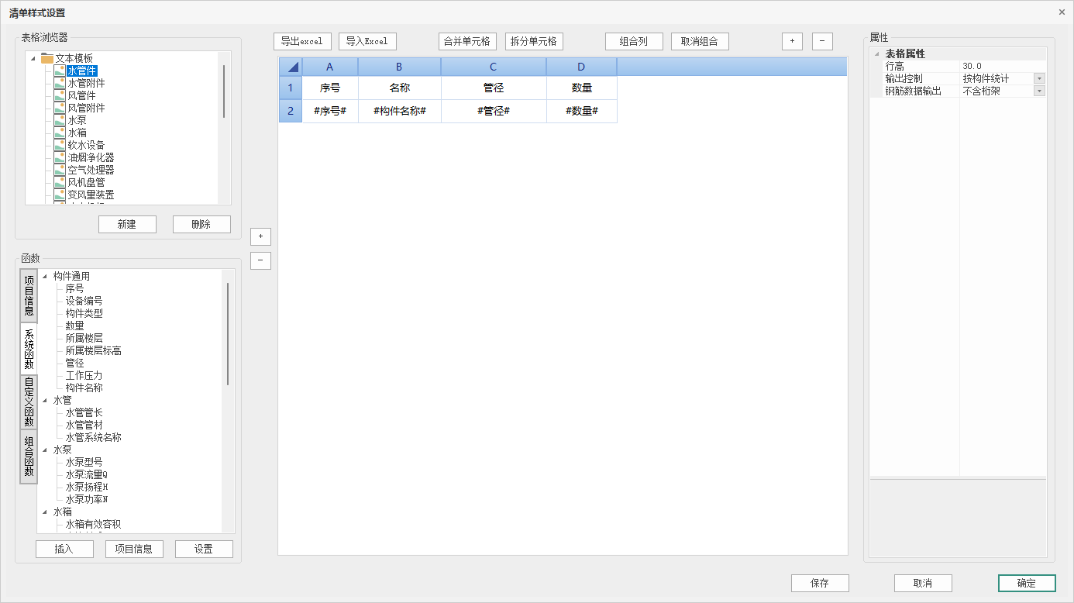The width and height of the screenshot is (1074, 603).
Task: Select 所属楼层标高 in the function tree
Action: pyautogui.click(x=93, y=350)
